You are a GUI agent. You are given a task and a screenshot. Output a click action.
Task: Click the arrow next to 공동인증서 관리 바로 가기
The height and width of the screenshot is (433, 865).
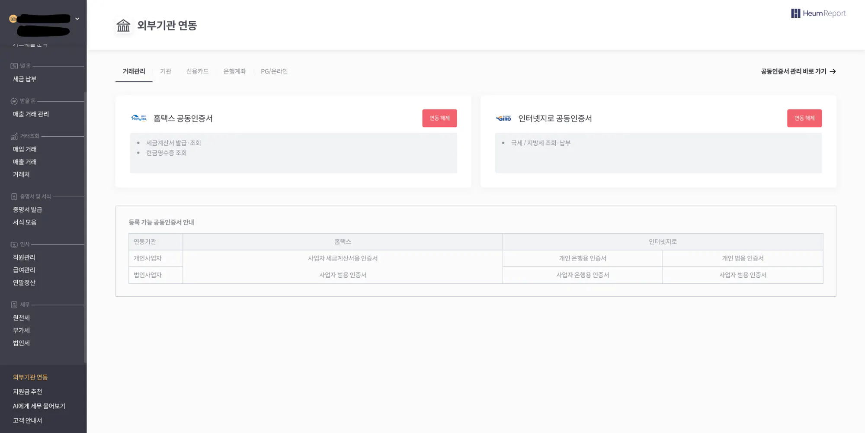(x=833, y=71)
